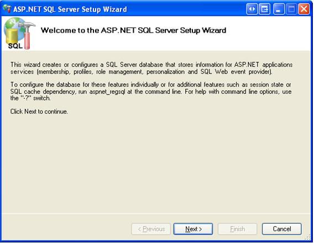Click the 'Click Next to continue.' text
The height and width of the screenshot is (243, 314).
tap(39, 112)
